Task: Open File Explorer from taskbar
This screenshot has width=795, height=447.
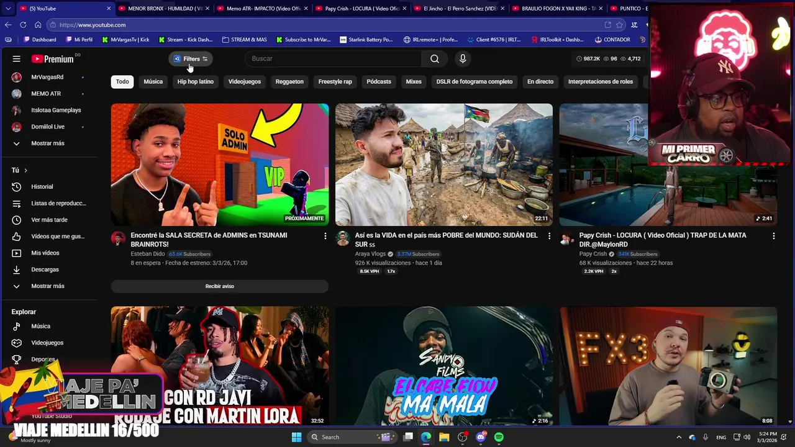Action: 444,437
